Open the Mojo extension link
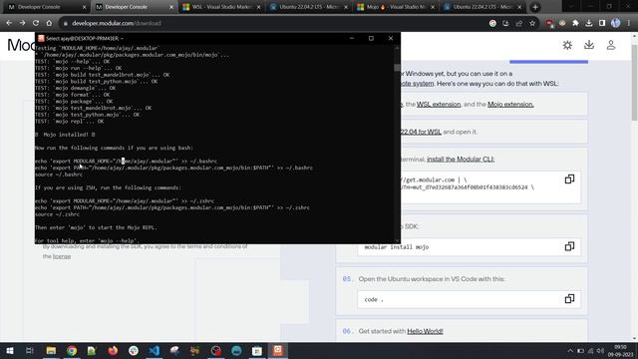The height and width of the screenshot is (359, 638). point(510,104)
